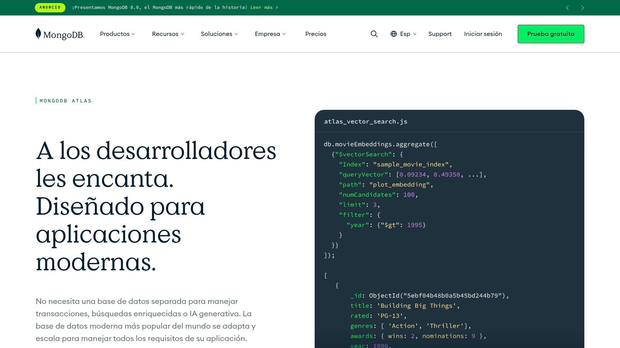The width and height of the screenshot is (620, 348).
Task: Click Iniciar sesión
Action: 483,34
